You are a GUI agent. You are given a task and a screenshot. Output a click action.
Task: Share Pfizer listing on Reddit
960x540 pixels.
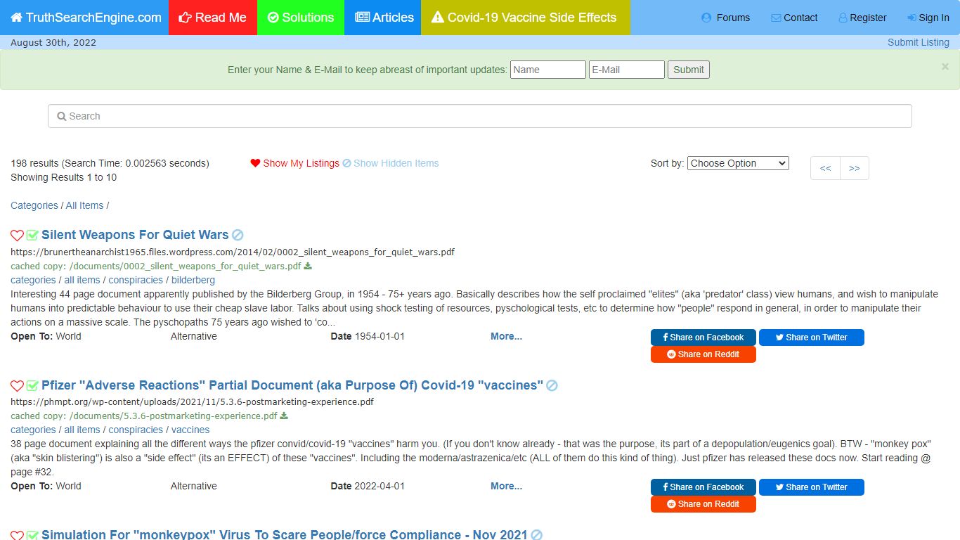[x=703, y=504]
